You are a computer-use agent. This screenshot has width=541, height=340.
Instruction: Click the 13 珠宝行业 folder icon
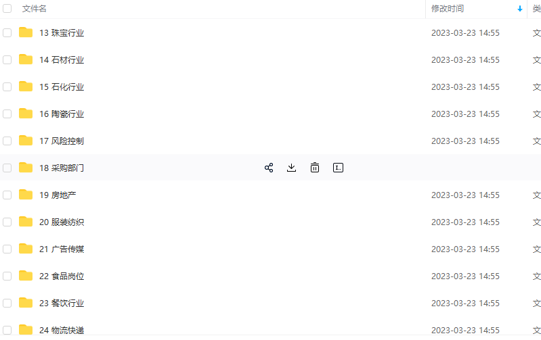(26, 32)
